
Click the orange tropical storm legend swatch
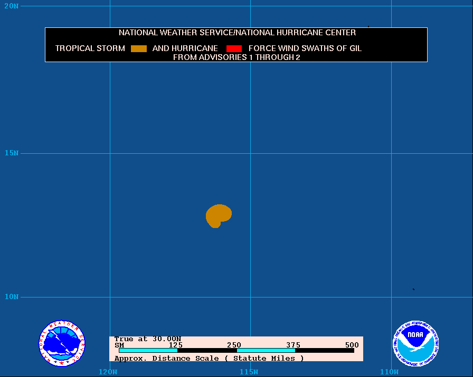point(139,48)
